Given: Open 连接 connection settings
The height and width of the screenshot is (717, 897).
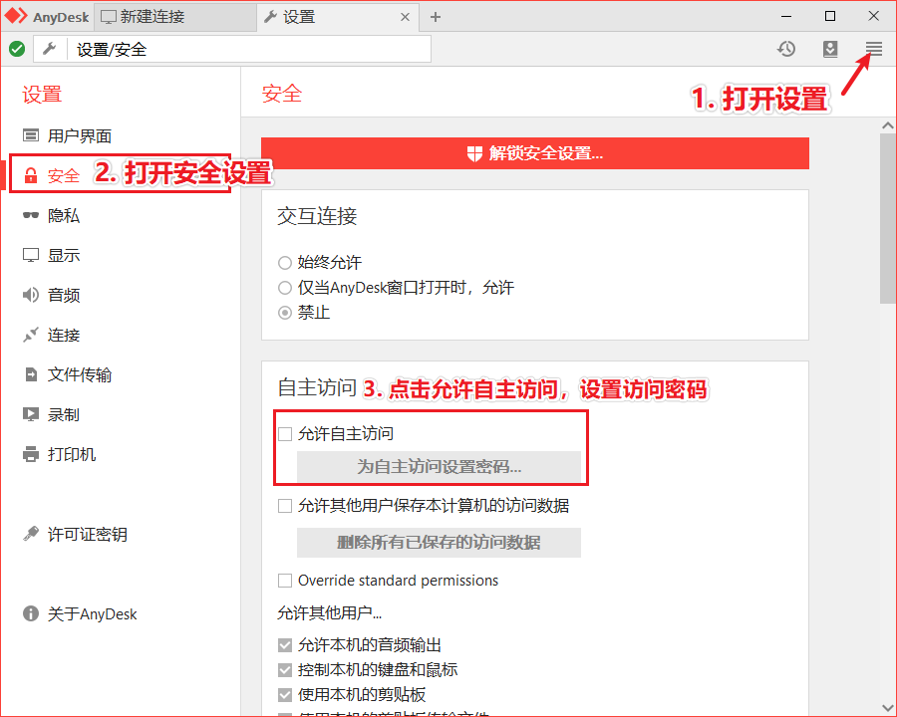Looking at the screenshot, I should (x=64, y=335).
